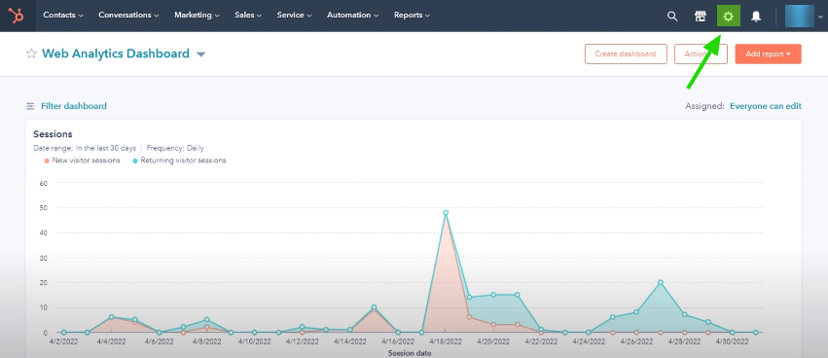This screenshot has height=358, width=828.
Task: Favorite the dashboard with the star icon
Action: coord(31,54)
